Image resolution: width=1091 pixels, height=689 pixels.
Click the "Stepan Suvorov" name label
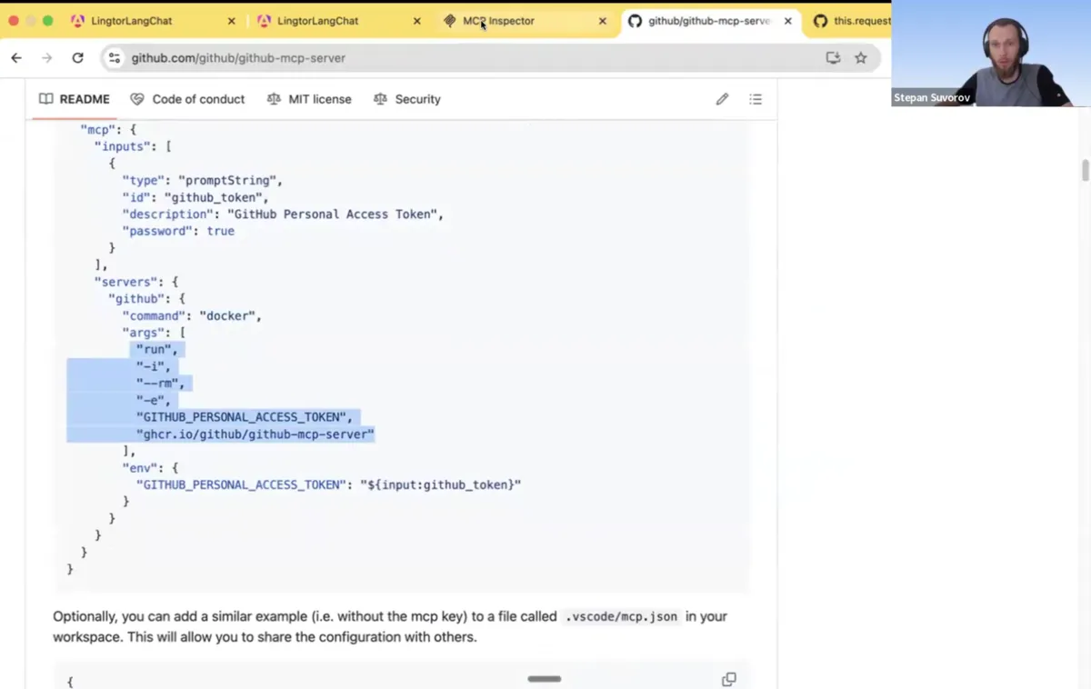[931, 97]
